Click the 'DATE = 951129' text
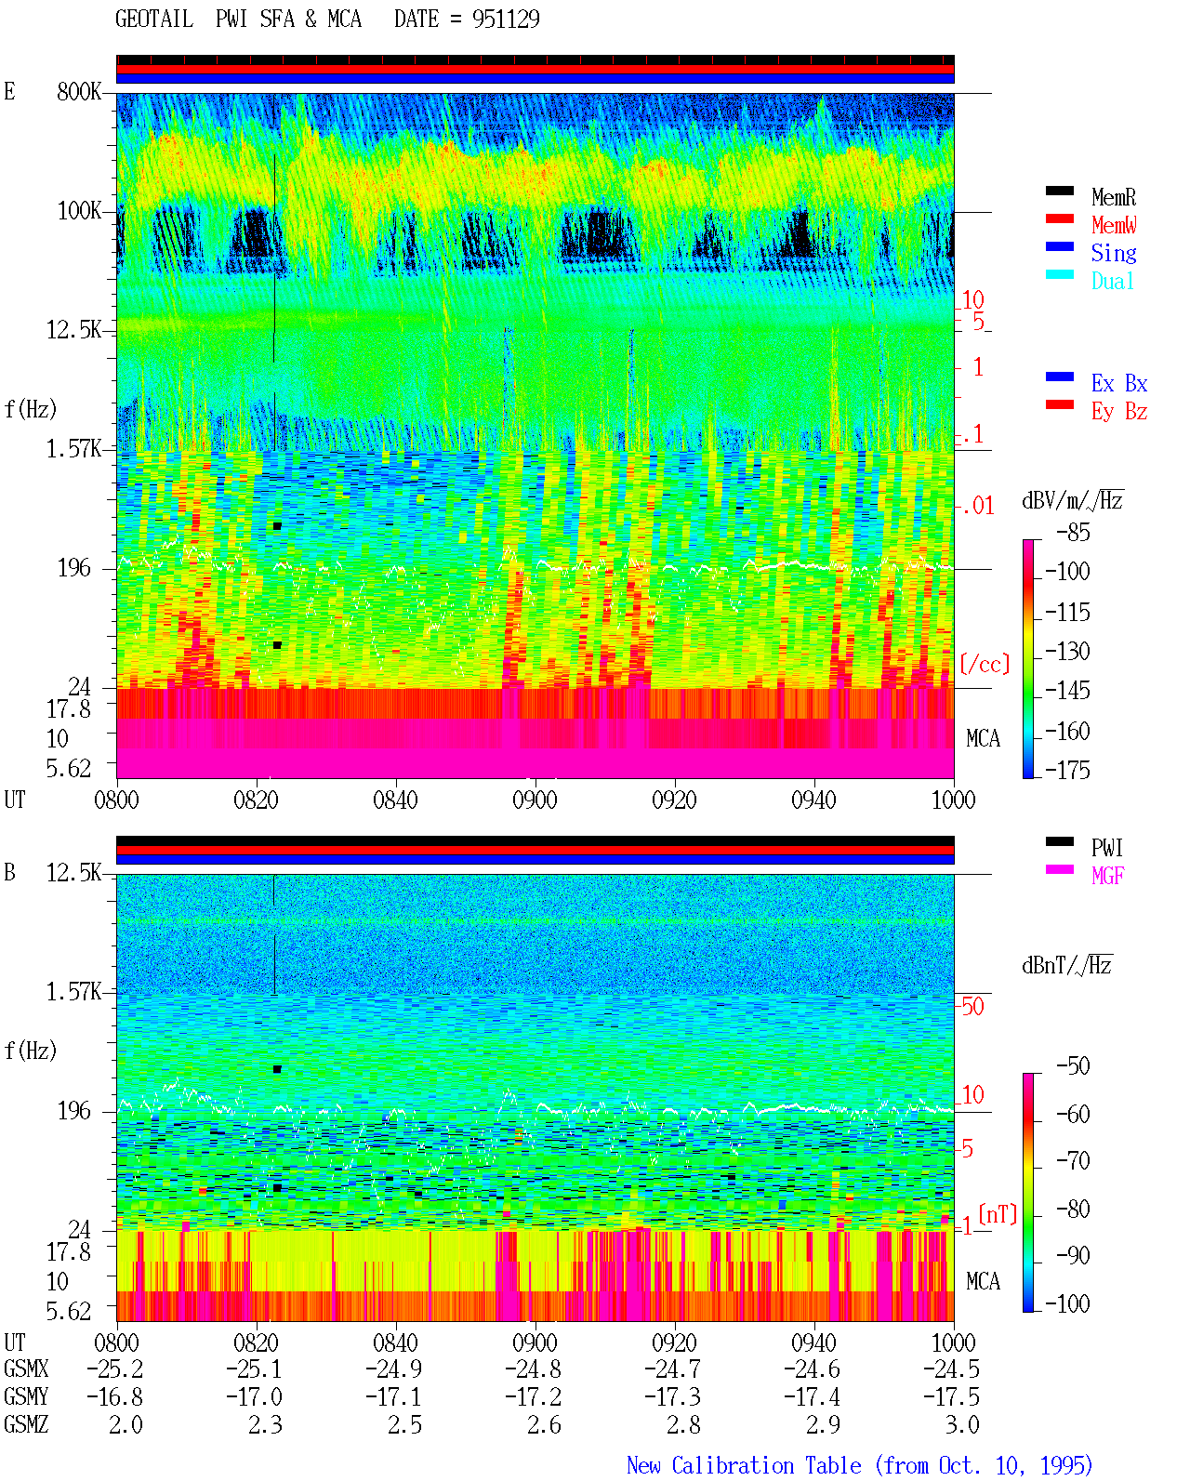This screenshot has width=1190, height=1481. click(x=467, y=20)
